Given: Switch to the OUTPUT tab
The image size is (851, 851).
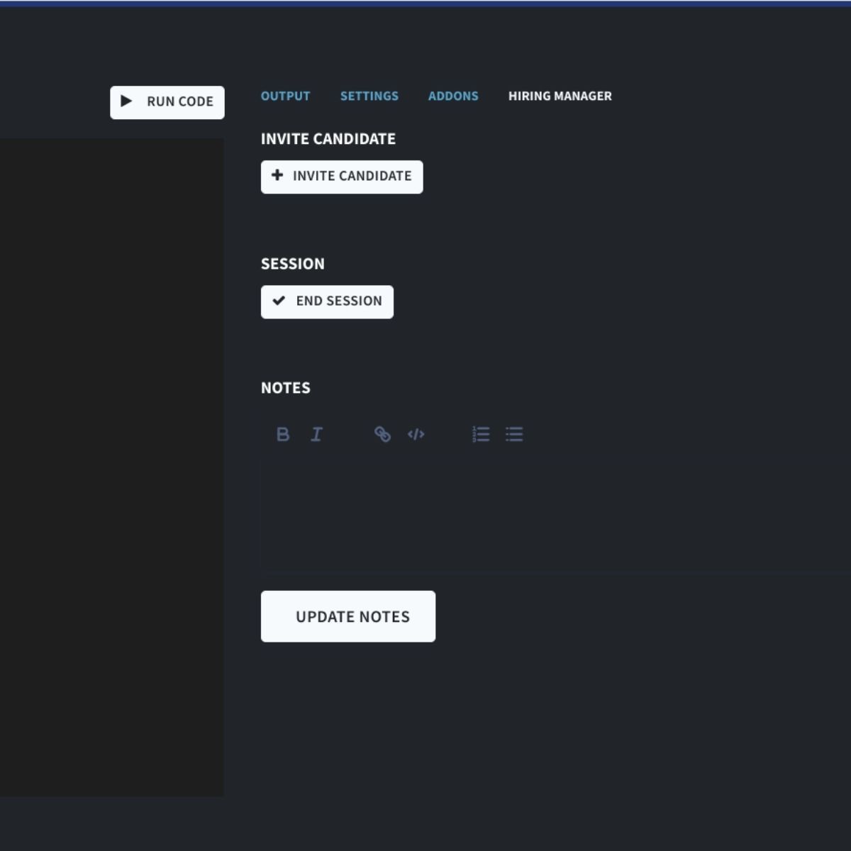Looking at the screenshot, I should [x=285, y=96].
